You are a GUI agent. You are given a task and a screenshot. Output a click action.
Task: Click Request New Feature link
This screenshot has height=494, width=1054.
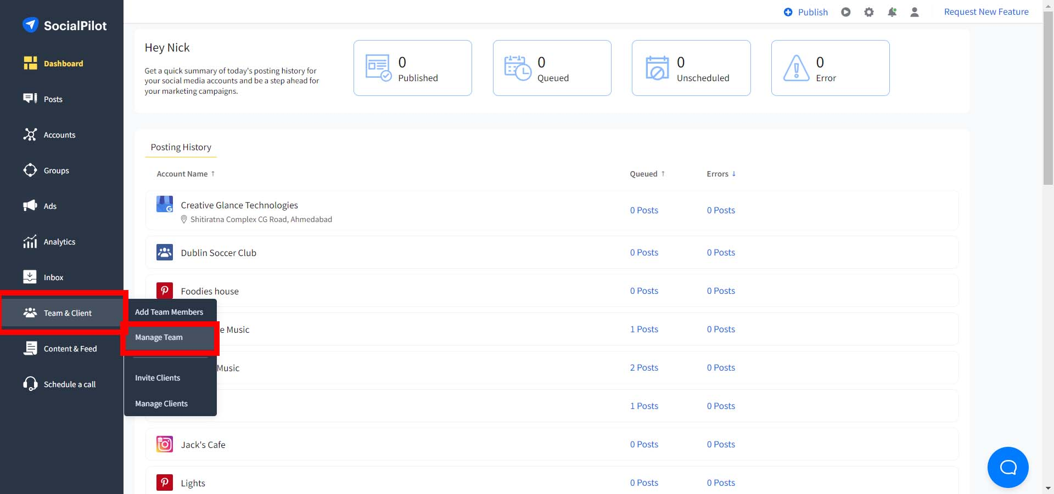986,12
